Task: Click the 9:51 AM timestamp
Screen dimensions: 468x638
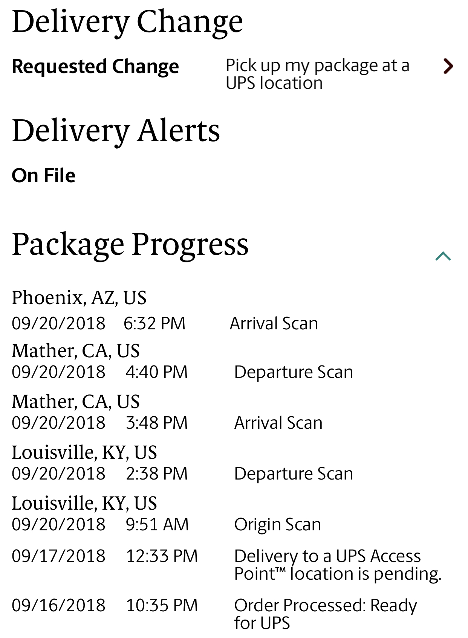Action: [157, 525]
